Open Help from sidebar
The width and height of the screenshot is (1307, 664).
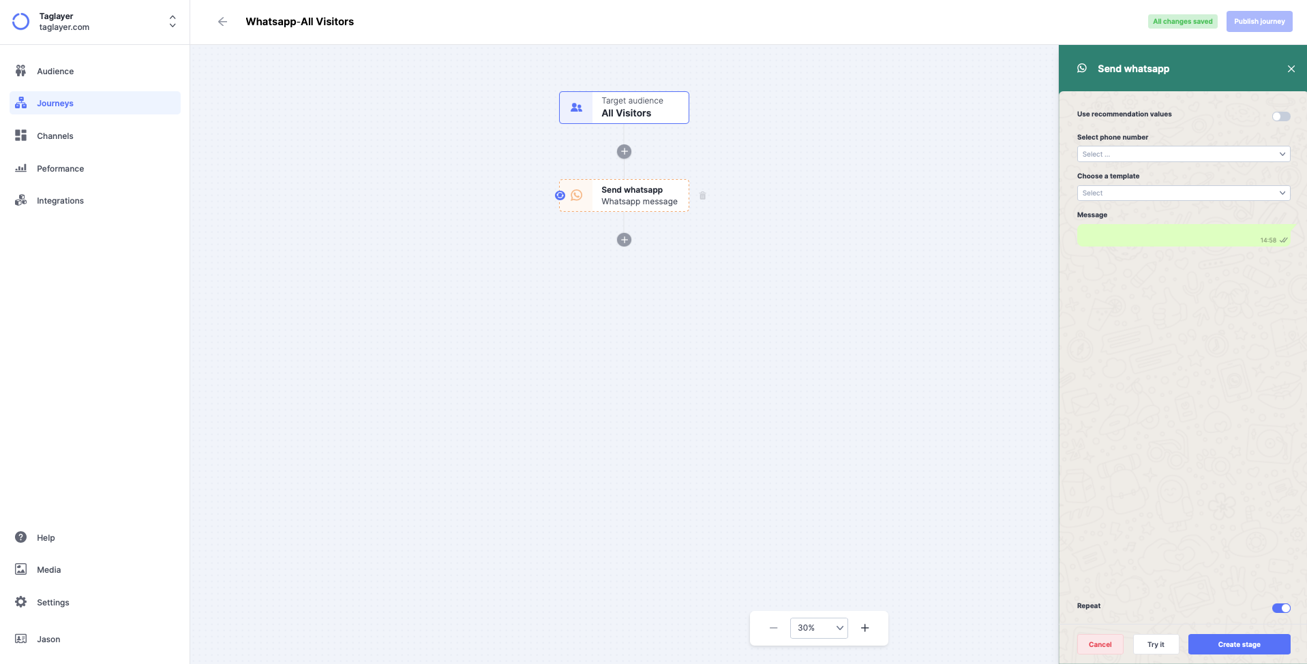tap(46, 538)
